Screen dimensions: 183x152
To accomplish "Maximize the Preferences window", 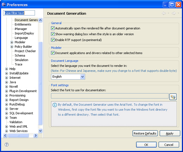I will 172,5.
